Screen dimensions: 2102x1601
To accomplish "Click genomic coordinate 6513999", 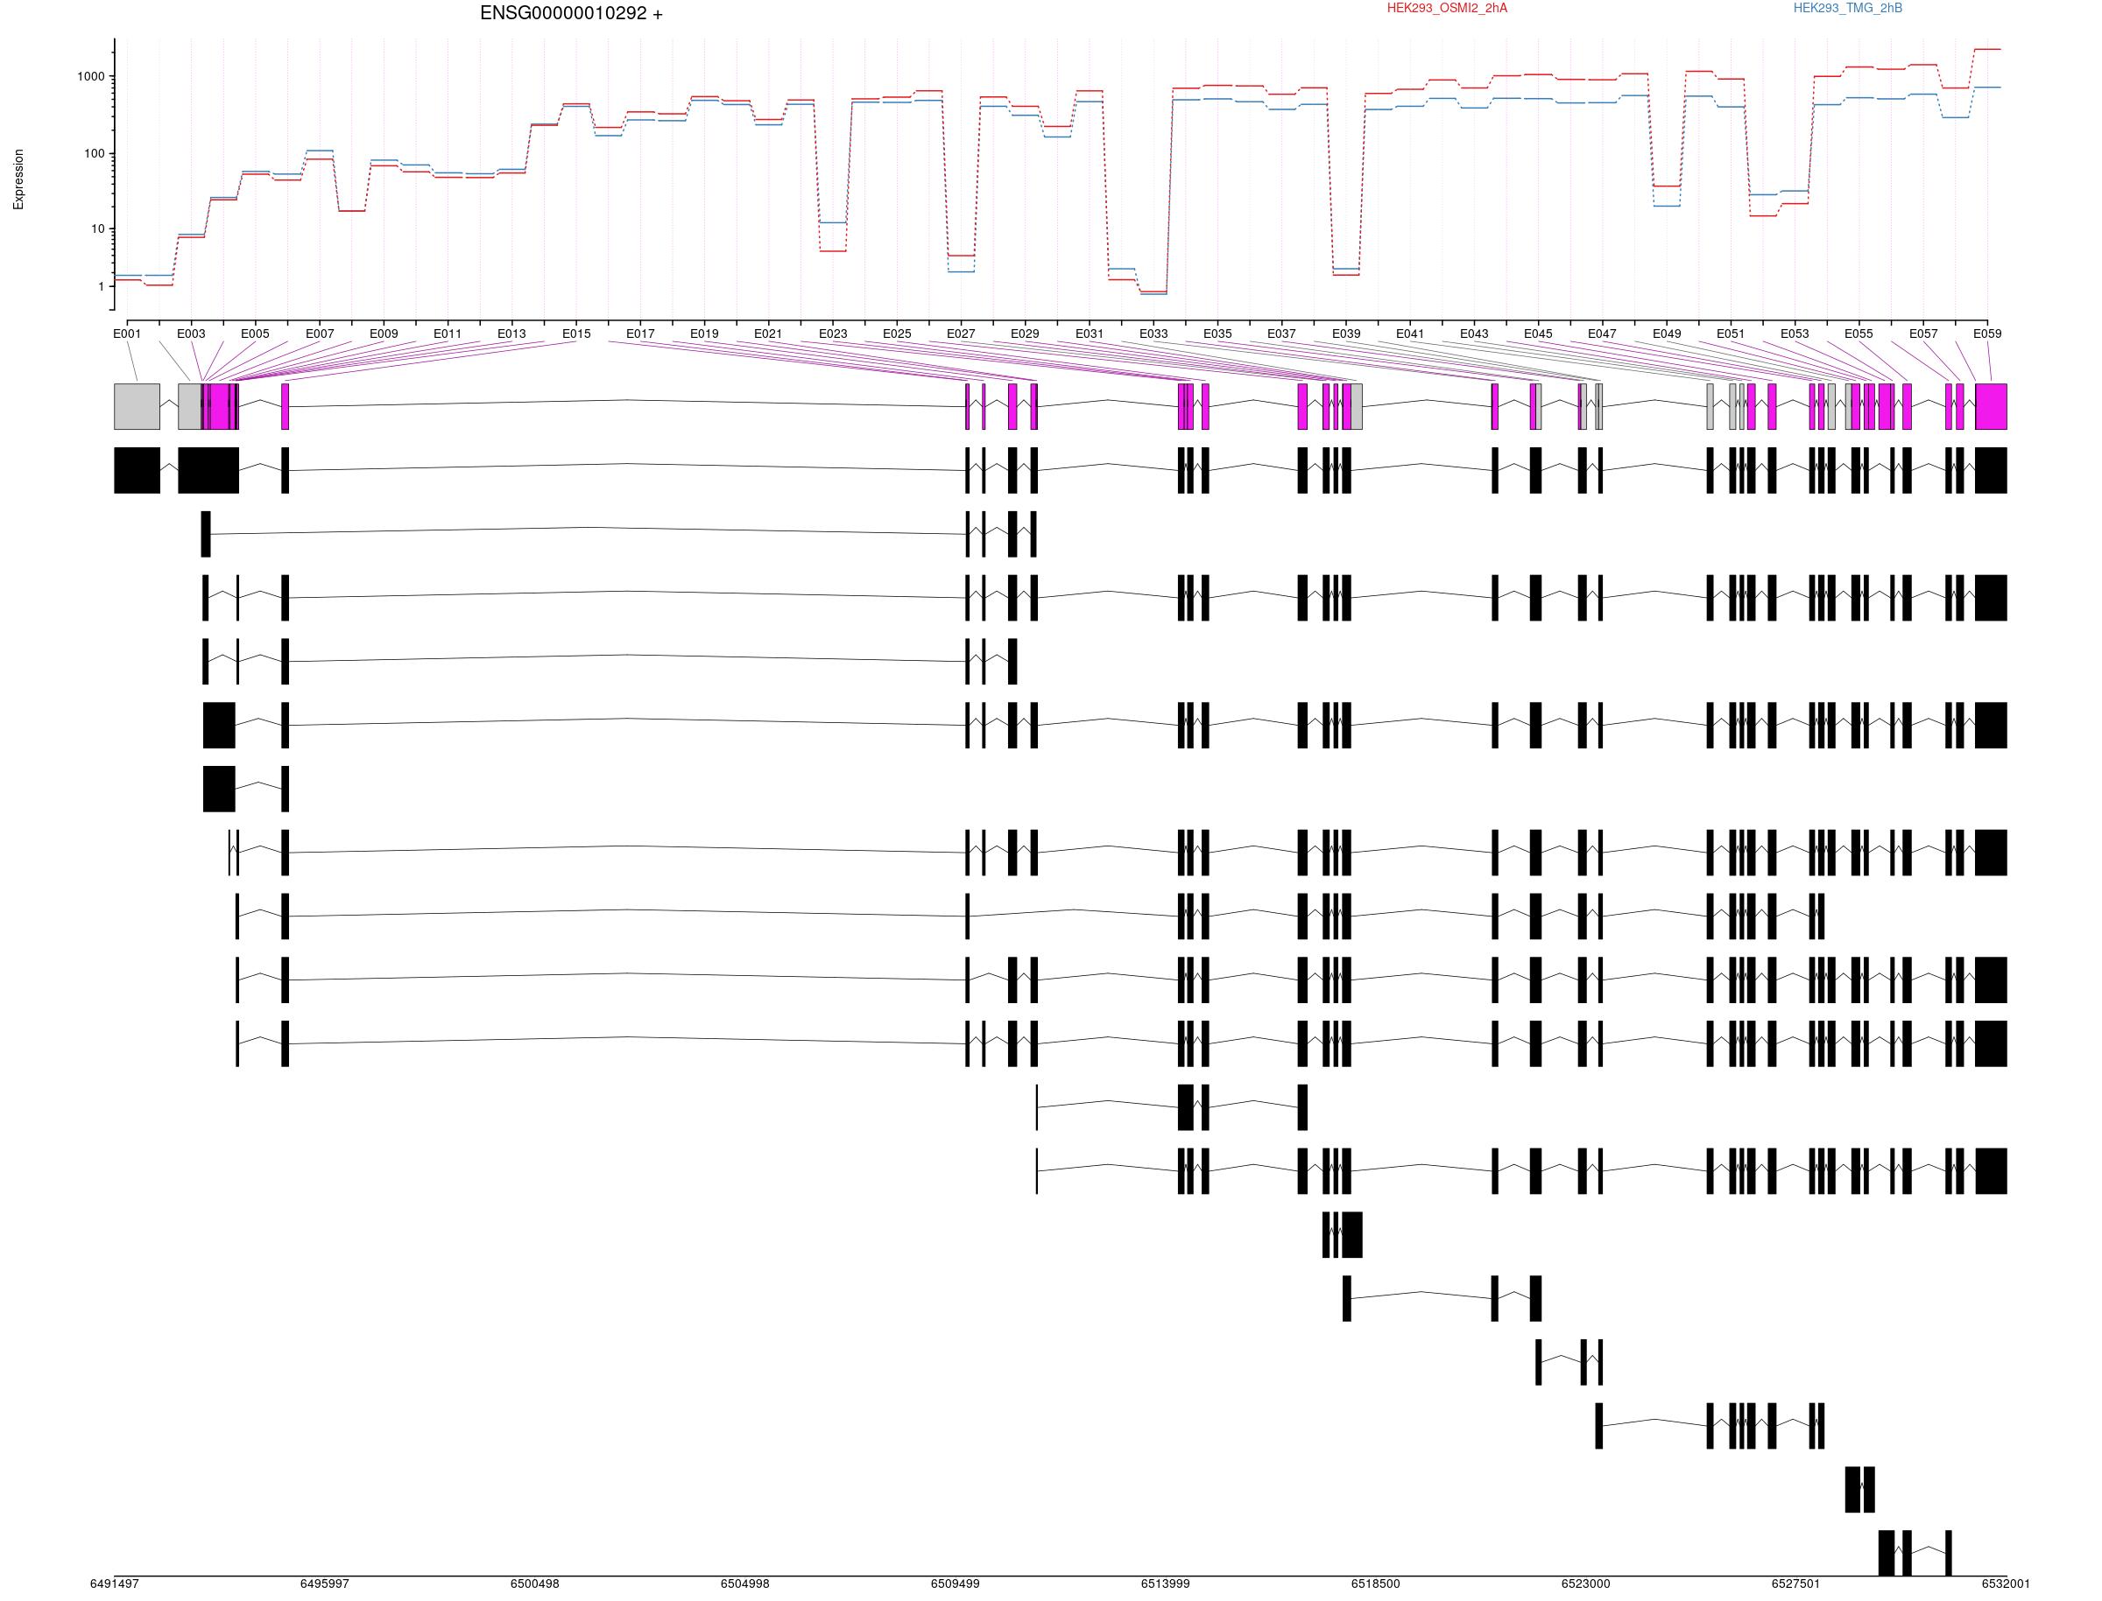I will 1165,1583.
